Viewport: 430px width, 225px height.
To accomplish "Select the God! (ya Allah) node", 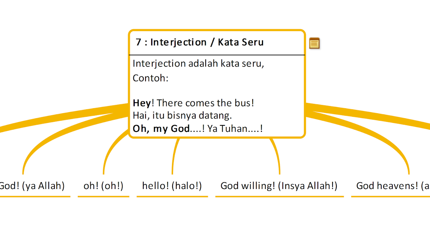I will (32, 186).
